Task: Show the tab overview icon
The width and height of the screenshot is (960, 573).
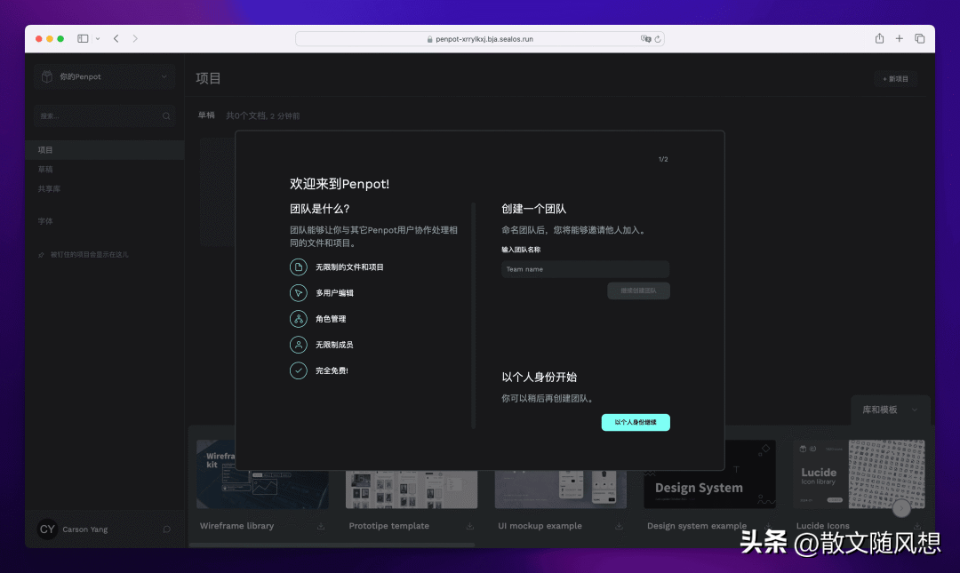Action: (920, 38)
